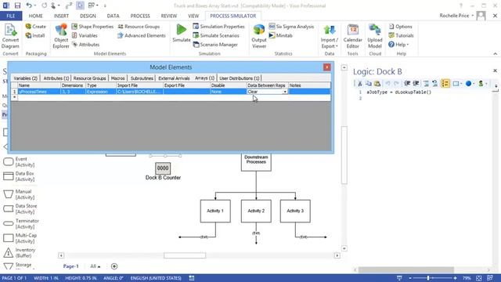Adjust the zoom slider handle
The width and height of the screenshot is (501, 282).
[x=428, y=278]
